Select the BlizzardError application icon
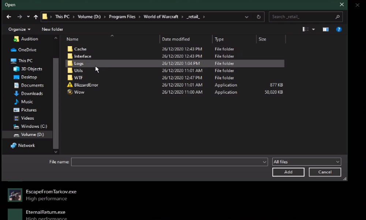The width and height of the screenshot is (366, 220). [70, 85]
